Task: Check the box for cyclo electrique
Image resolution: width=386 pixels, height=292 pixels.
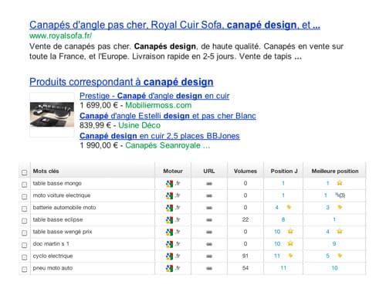Action: tap(24, 257)
